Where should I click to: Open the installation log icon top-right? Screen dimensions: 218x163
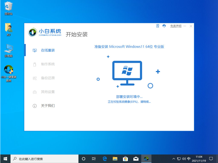point(158,26)
